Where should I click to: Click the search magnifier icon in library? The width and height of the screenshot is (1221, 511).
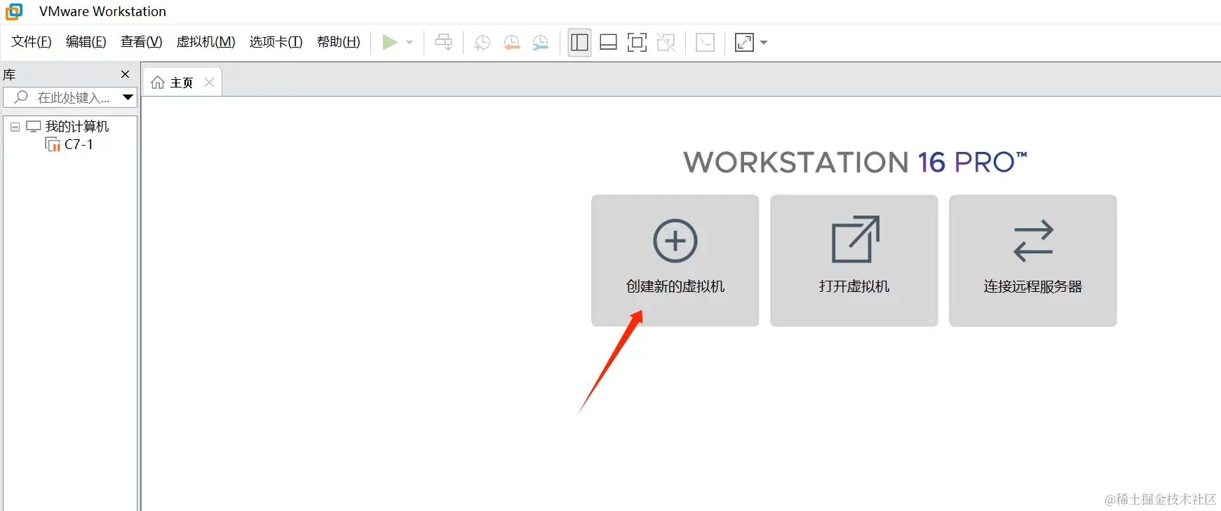coord(22,97)
